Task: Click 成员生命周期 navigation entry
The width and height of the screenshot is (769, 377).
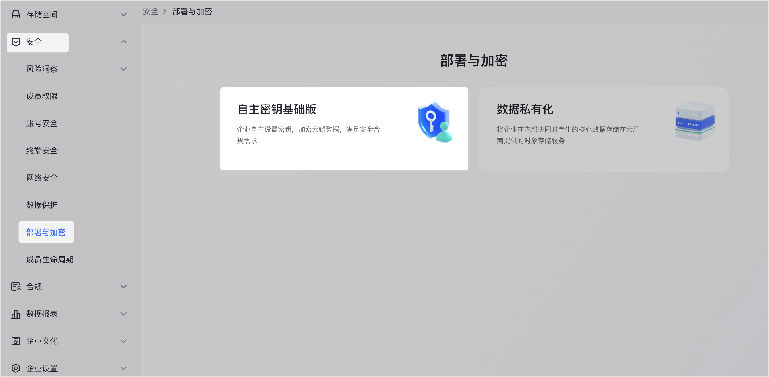Action: click(50, 259)
